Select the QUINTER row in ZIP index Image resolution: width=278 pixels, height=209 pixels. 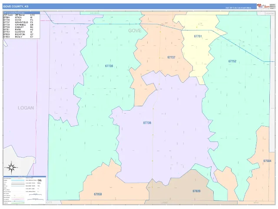tap(21, 32)
